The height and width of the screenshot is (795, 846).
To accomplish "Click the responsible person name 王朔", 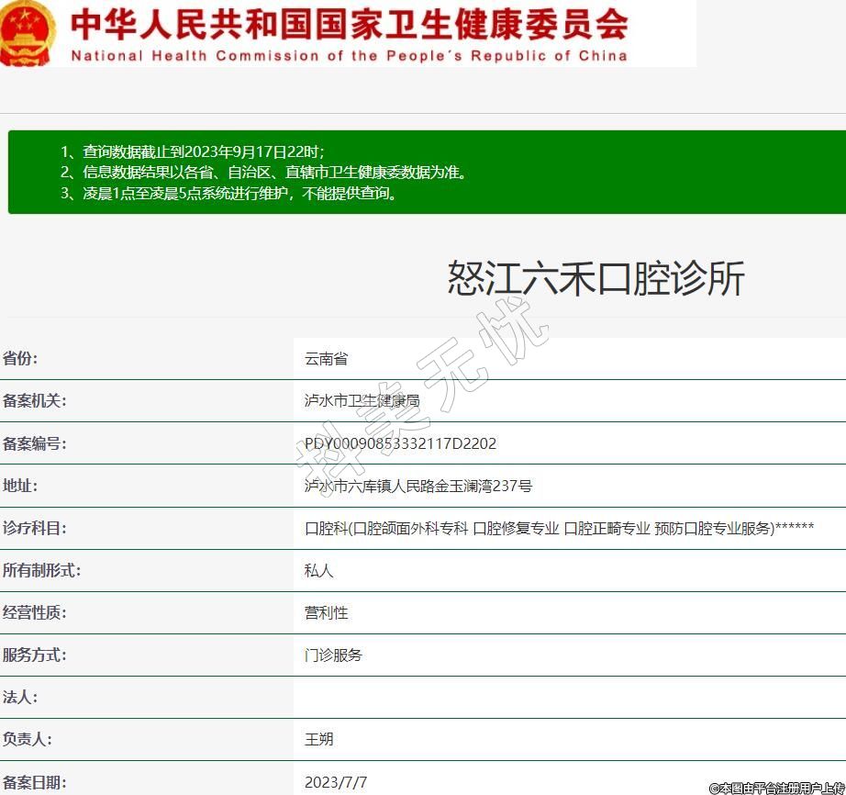I will tap(318, 739).
